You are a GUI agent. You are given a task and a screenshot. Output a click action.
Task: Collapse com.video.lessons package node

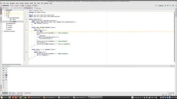(x=7, y=18)
